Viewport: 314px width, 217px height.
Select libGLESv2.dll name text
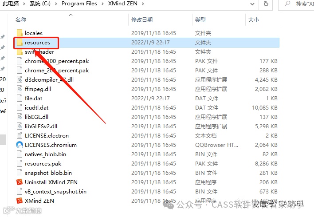coord(41,126)
